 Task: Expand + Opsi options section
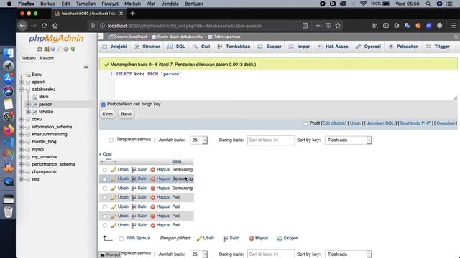click(106, 154)
